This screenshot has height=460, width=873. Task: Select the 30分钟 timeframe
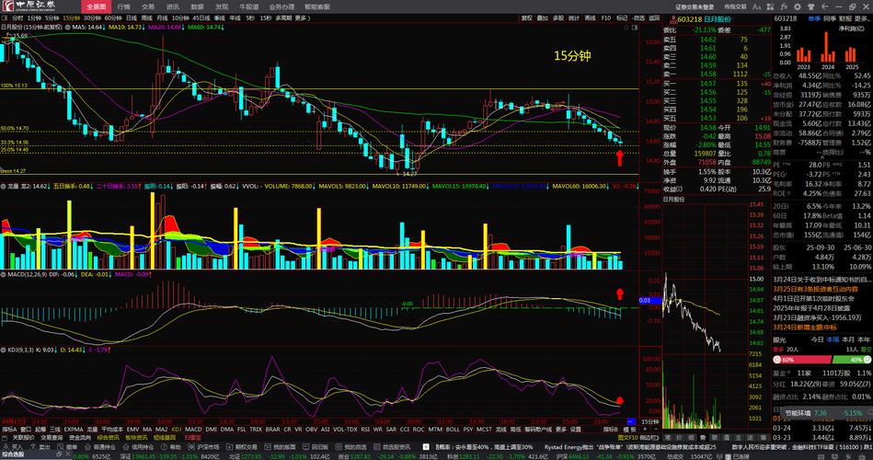pos(92,17)
